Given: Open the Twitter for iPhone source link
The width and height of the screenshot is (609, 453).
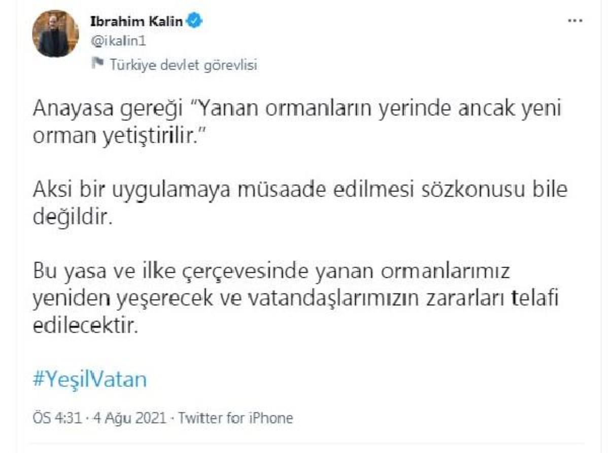Looking at the screenshot, I should pos(234,418).
